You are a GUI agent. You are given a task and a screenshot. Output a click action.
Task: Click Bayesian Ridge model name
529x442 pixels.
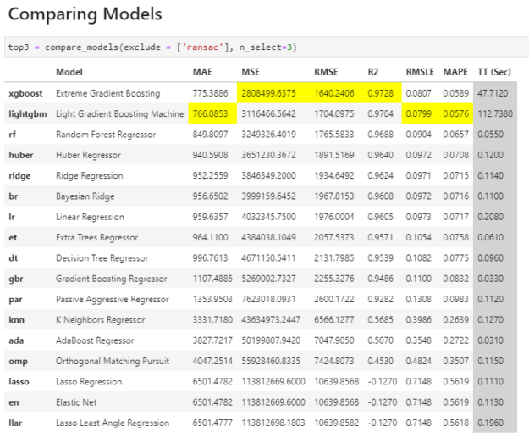[85, 196]
